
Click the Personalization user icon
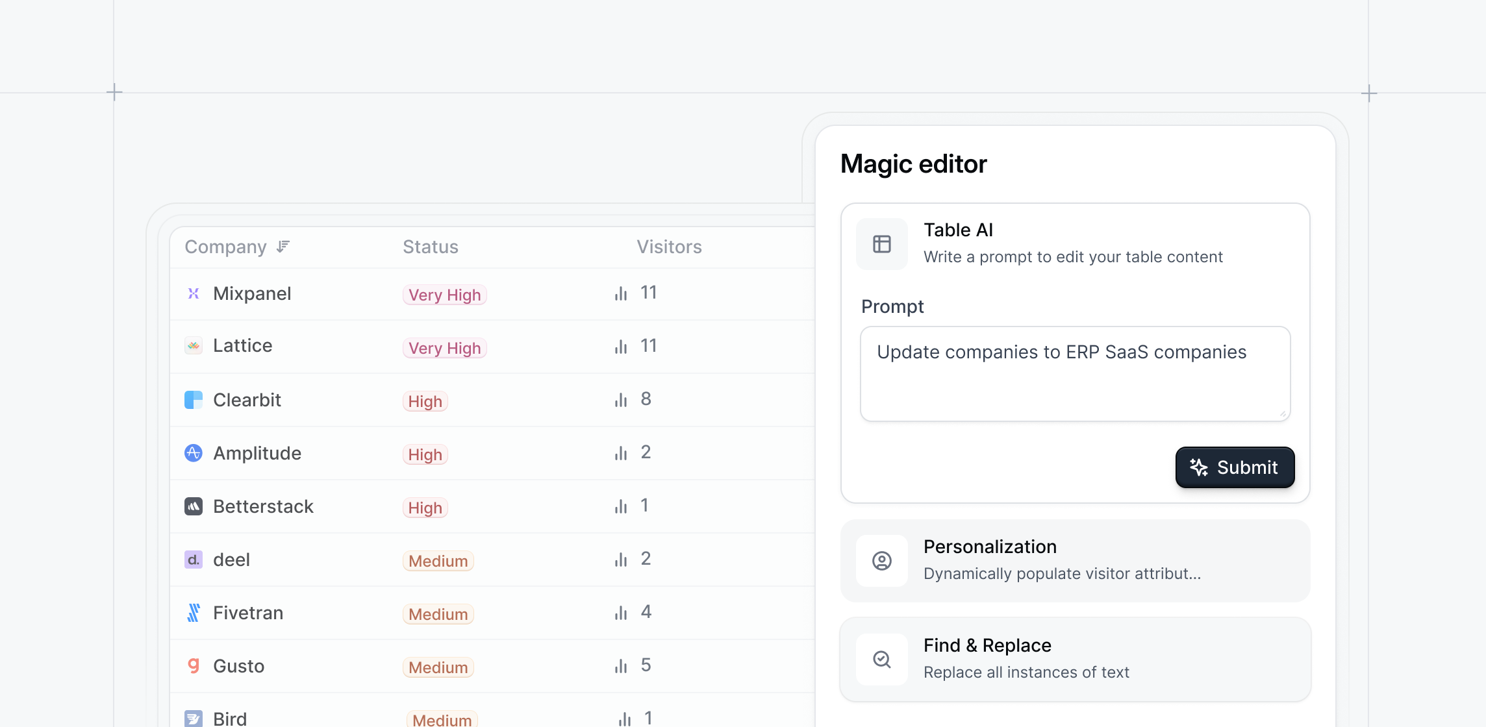[882, 561]
